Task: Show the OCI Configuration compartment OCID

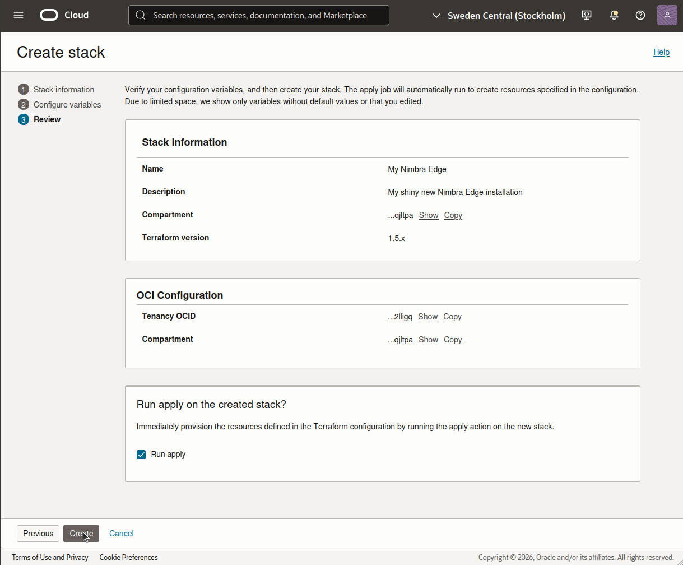Action: 428,340
